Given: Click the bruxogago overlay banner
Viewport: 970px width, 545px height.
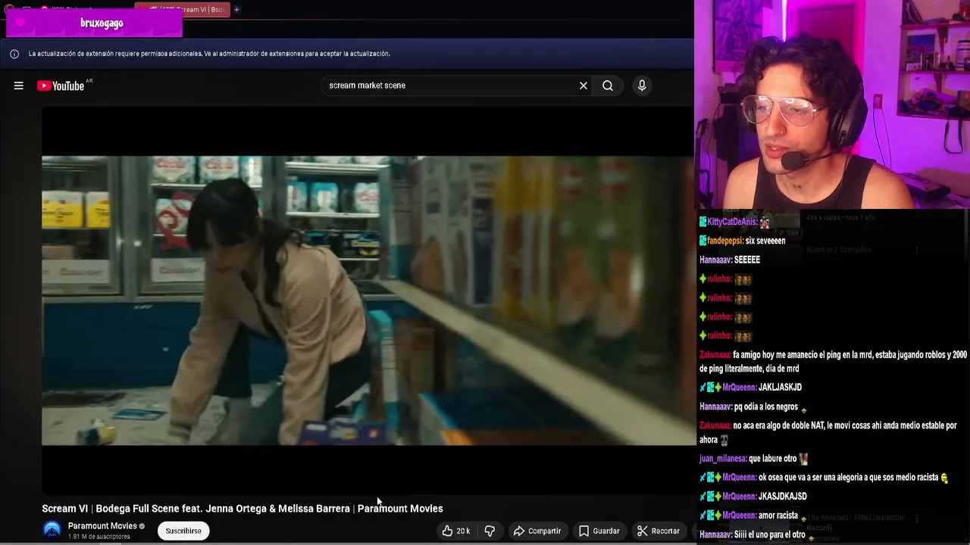Looking at the screenshot, I should (93, 23).
